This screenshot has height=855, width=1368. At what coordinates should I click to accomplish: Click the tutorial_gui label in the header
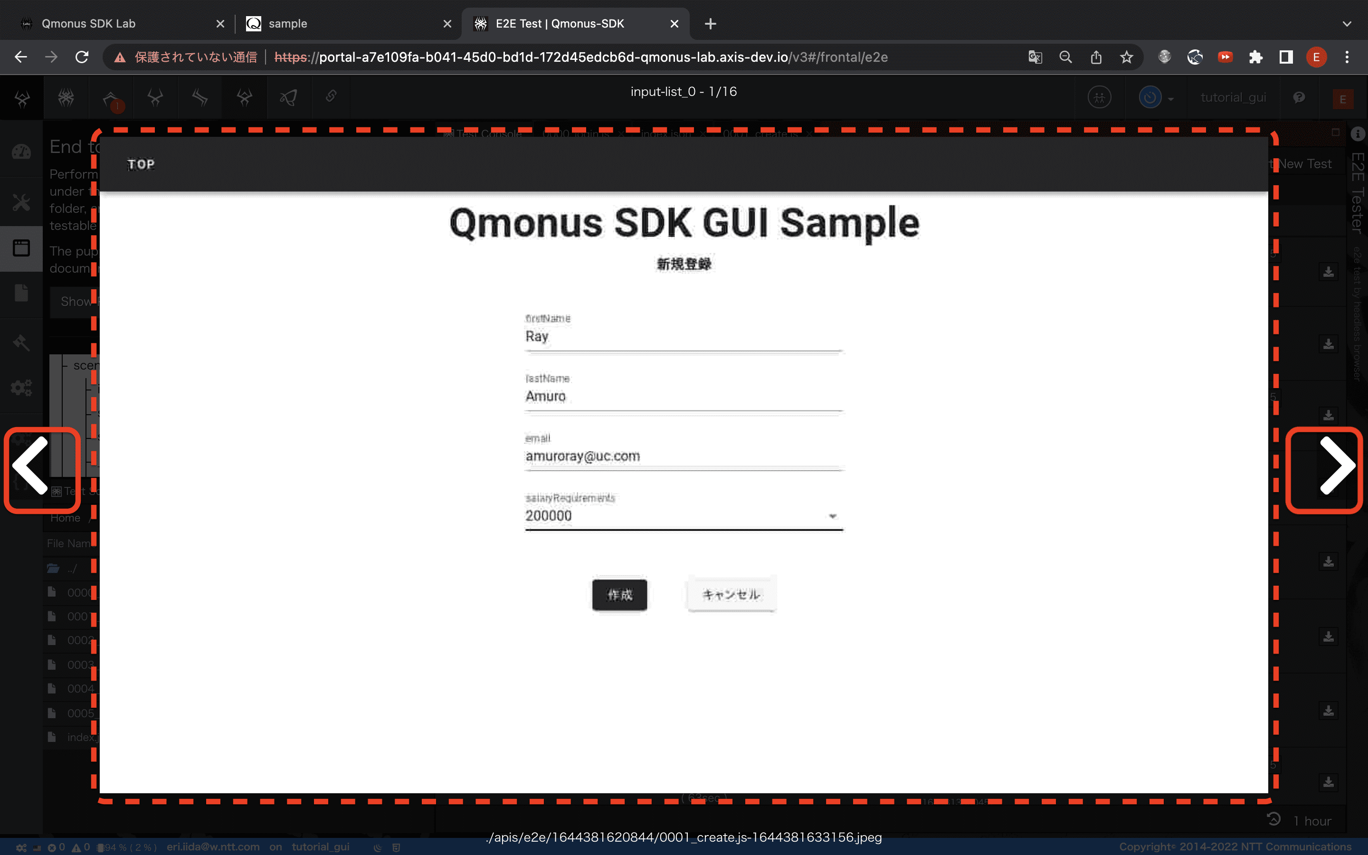click(1233, 97)
